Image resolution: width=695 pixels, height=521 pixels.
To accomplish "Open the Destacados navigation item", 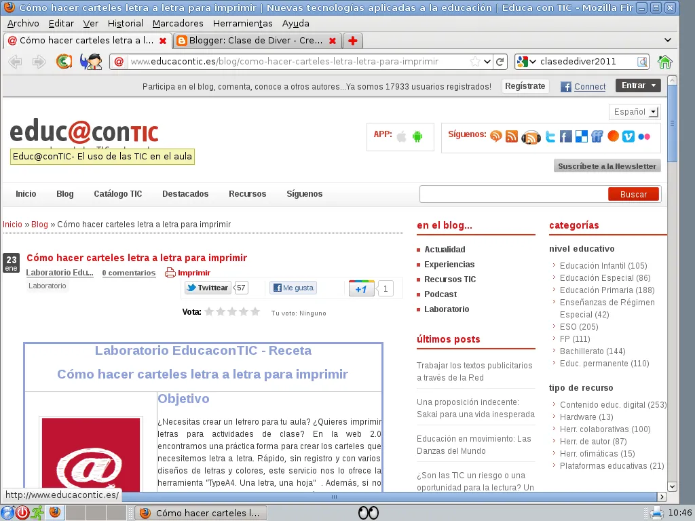I will (185, 194).
